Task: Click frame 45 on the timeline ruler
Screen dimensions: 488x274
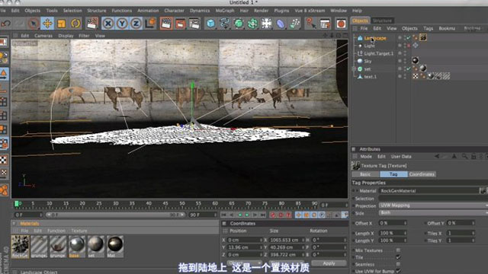Action: click(165, 204)
